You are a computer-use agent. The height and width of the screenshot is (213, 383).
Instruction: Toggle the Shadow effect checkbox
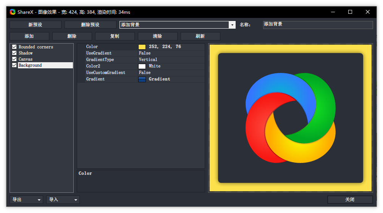[15, 53]
